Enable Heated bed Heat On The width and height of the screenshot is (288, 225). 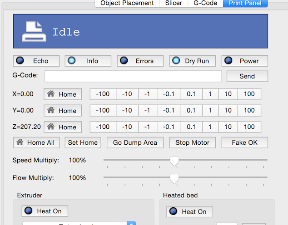pos(189,211)
